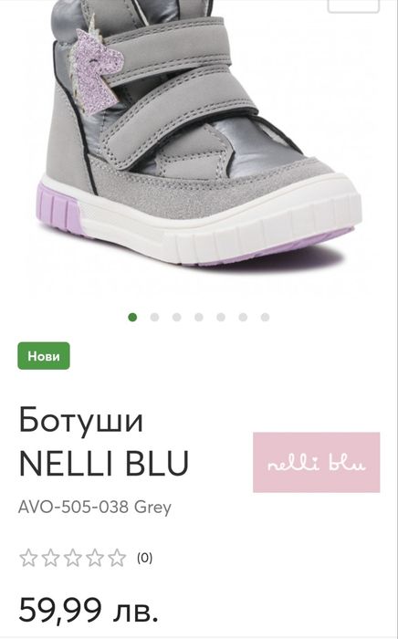The image size is (398, 639).
Task: Click the AVO-505-038 Grey model code
Action: coord(95,508)
